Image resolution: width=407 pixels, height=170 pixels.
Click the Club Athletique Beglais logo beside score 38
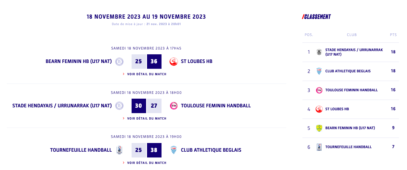point(174,150)
